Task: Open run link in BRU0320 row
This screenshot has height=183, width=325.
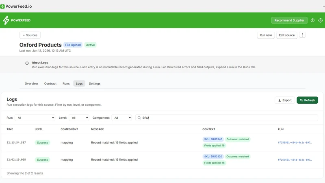Action: click(295, 160)
